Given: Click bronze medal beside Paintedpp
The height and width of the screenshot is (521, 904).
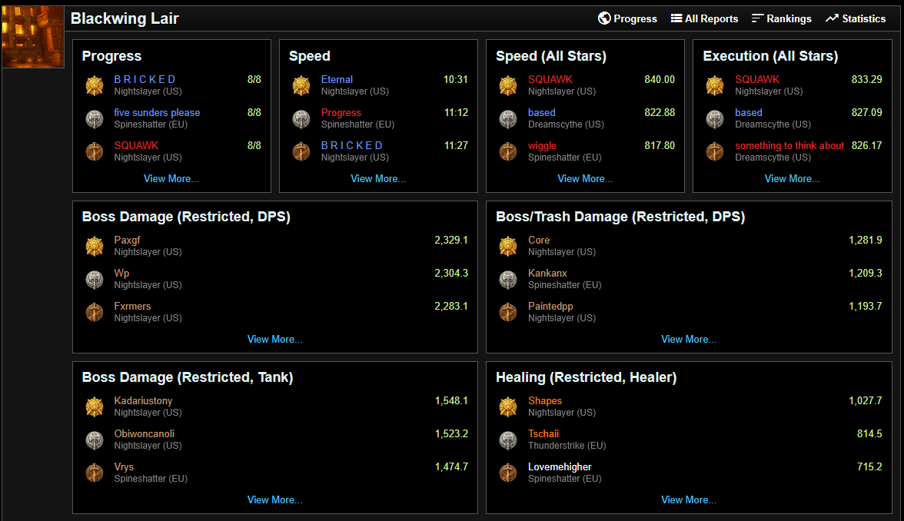Looking at the screenshot, I should pyautogui.click(x=509, y=312).
